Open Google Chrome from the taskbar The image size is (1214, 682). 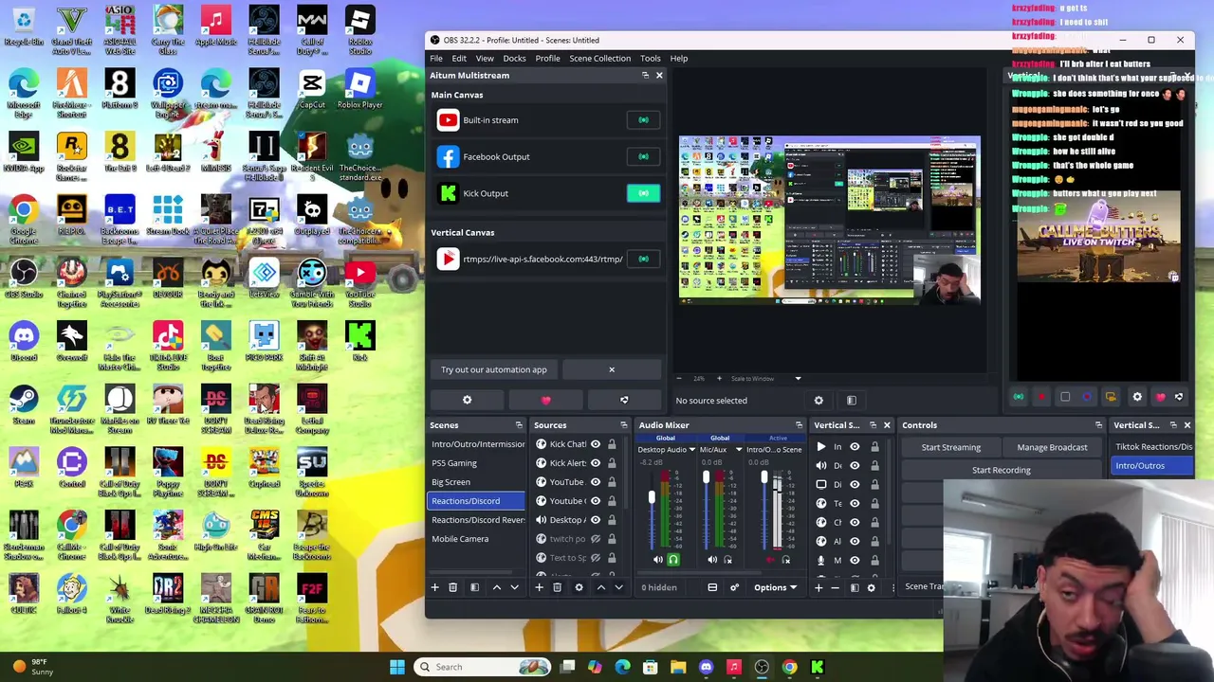[x=789, y=667]
